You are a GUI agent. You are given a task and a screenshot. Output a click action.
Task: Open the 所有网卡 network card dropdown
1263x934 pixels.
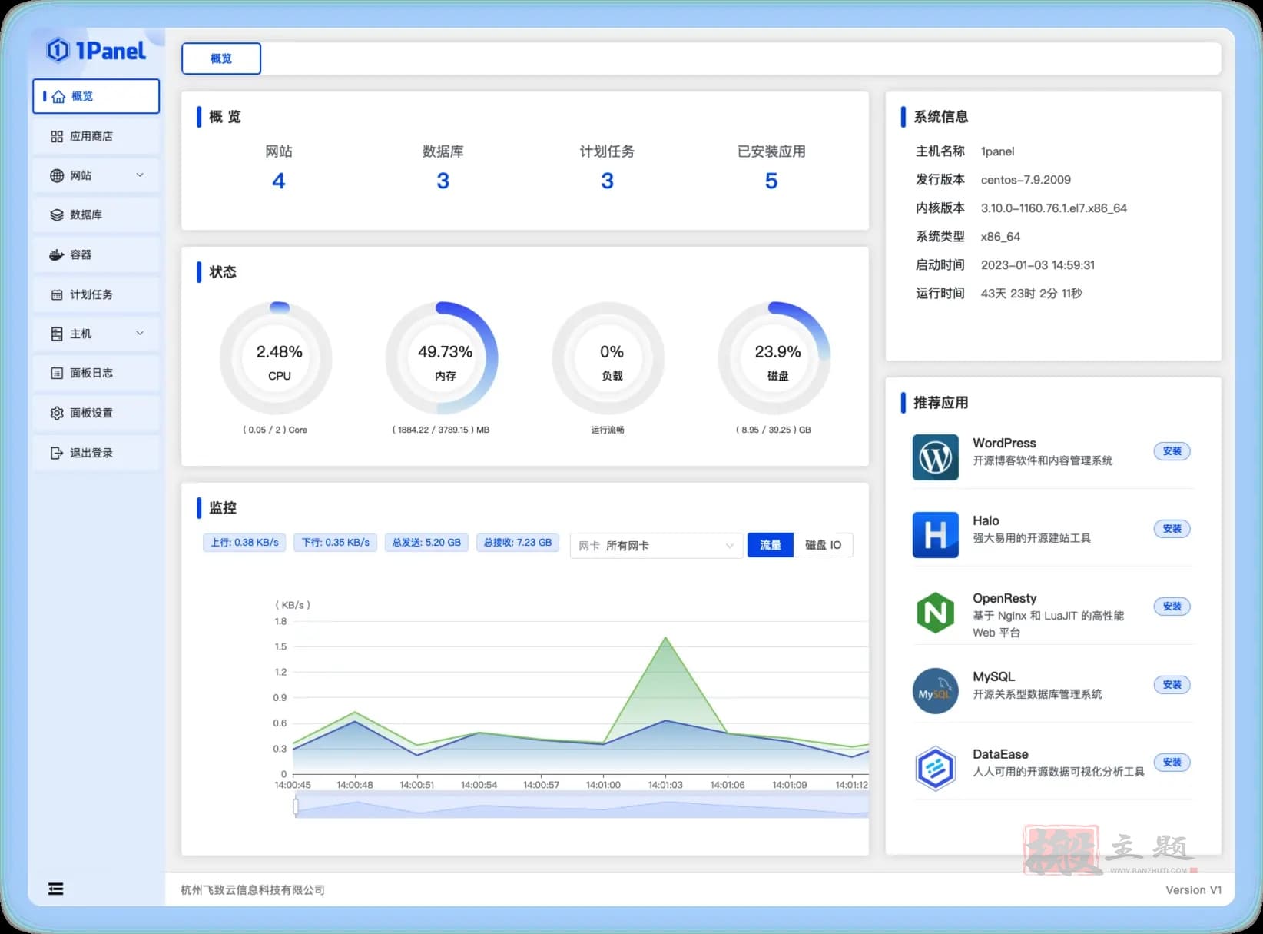click(x=656, y=545)
